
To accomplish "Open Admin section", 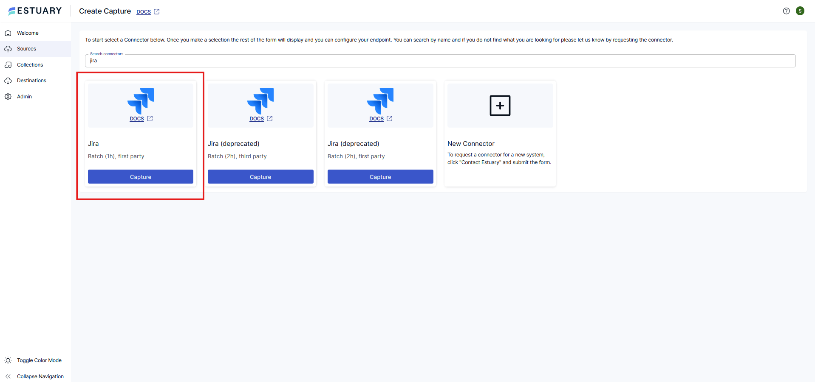I will coord(35,97).
